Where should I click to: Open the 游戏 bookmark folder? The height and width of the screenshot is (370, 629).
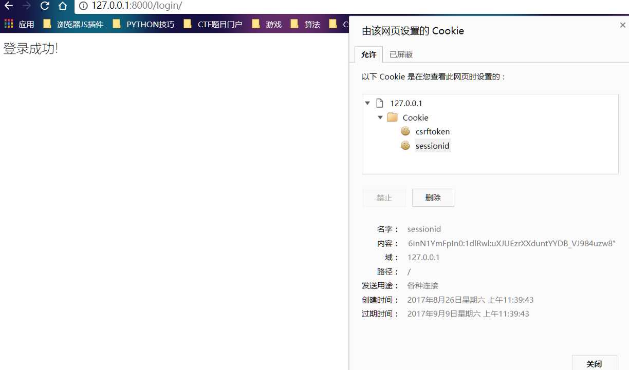pyautogui.click(x=273, y=24)
